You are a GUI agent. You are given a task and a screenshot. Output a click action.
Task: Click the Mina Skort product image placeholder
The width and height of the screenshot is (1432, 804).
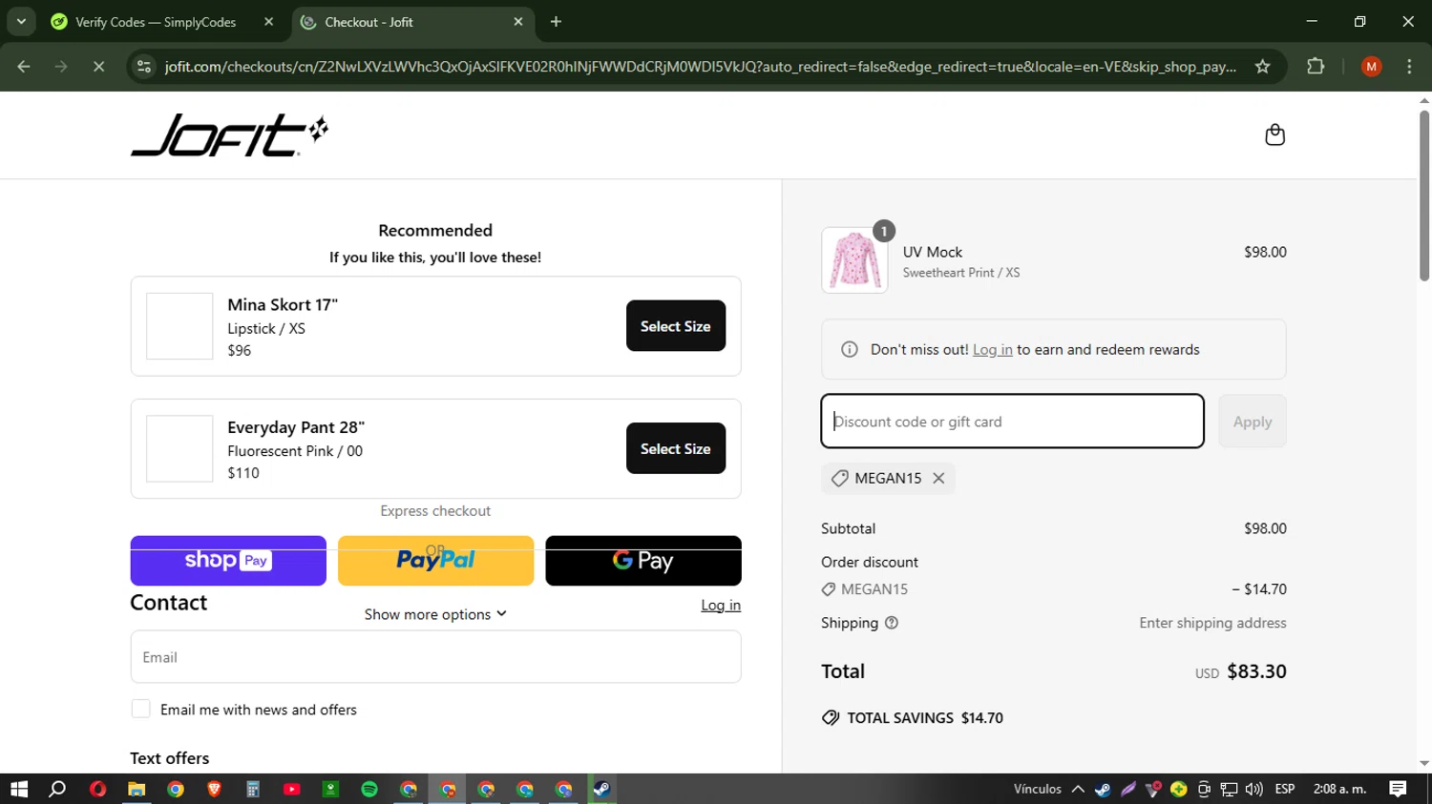point(179,326)
